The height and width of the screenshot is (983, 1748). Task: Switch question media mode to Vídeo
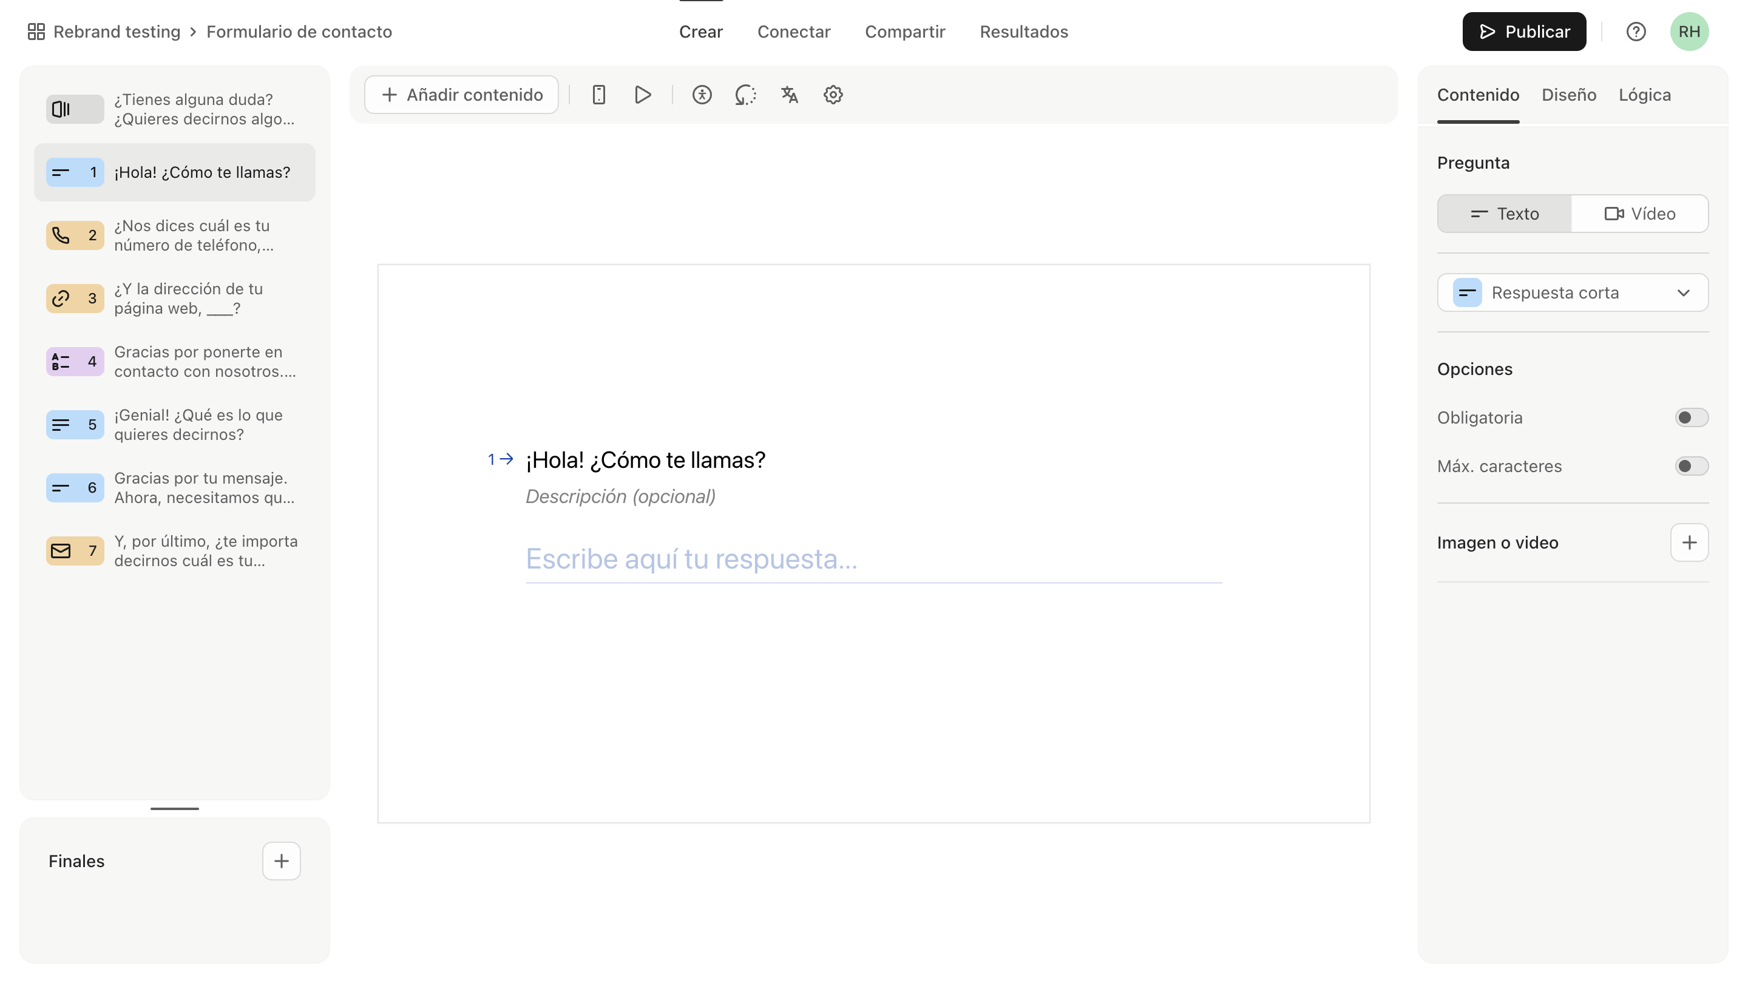point(1640,213)
